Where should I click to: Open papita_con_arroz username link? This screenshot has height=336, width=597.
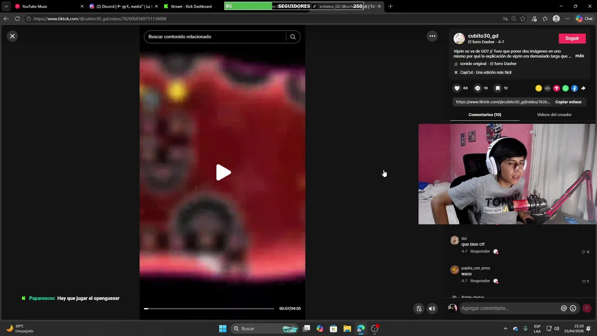coord(476,268)
